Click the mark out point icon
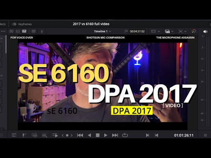Image resolution: width=211 pixels, height=158 pixels. tap(156, 135)
